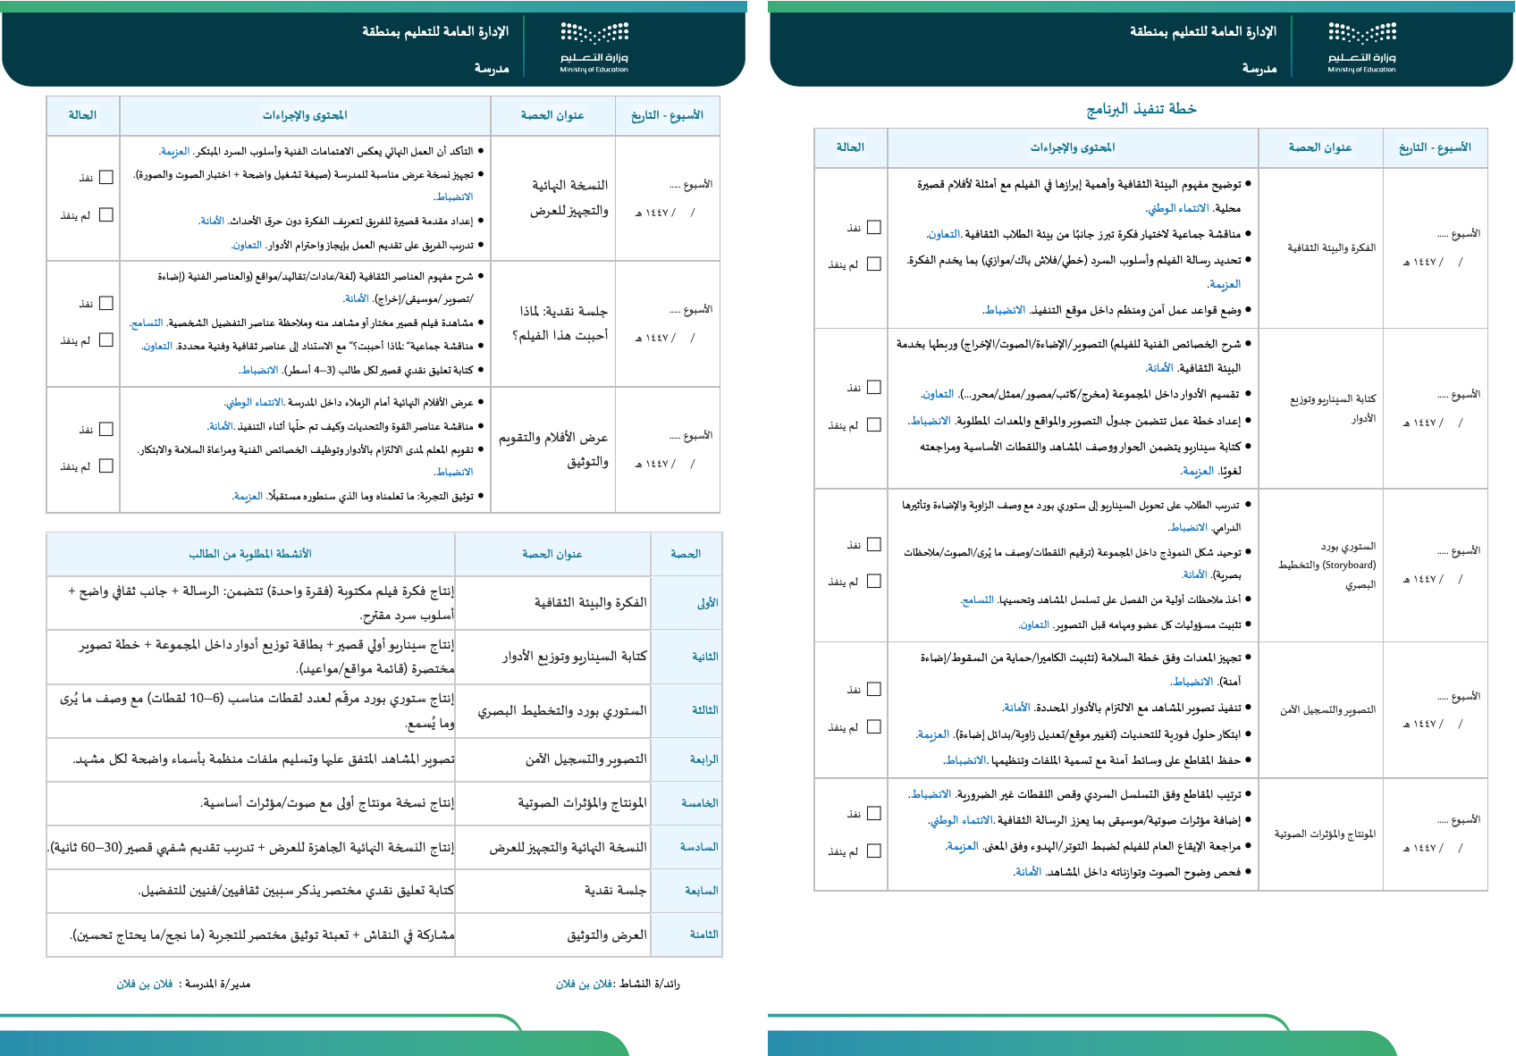Click the school principal name 'فلان بن فلان'
The image size is (1516, 1056).
[x=145, y=984]
